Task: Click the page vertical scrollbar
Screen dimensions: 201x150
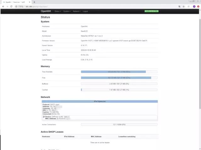Action: 200,64
